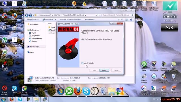Viewport: 181px width, 102px height.
Task: Open Kaspersky gadget settings gear
Action: tap(174, 17)
